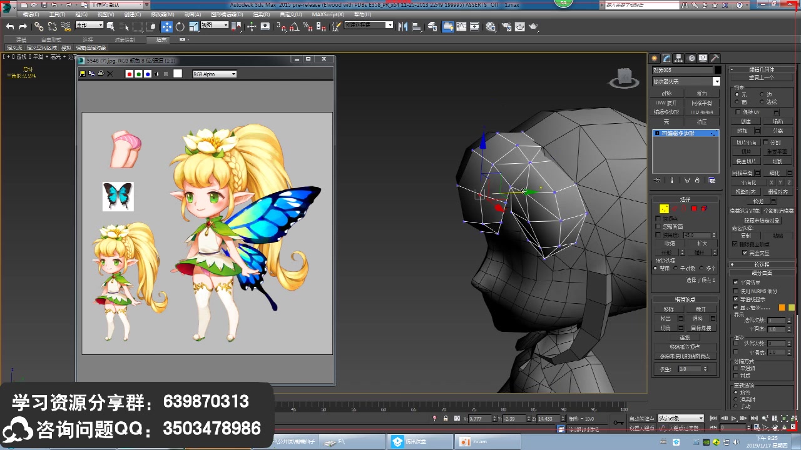Expand the 软选择 rollout
Screen dimensions: 801x450
click(762, 264)
